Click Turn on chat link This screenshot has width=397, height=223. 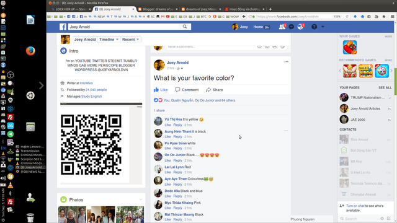coord(355,206)
